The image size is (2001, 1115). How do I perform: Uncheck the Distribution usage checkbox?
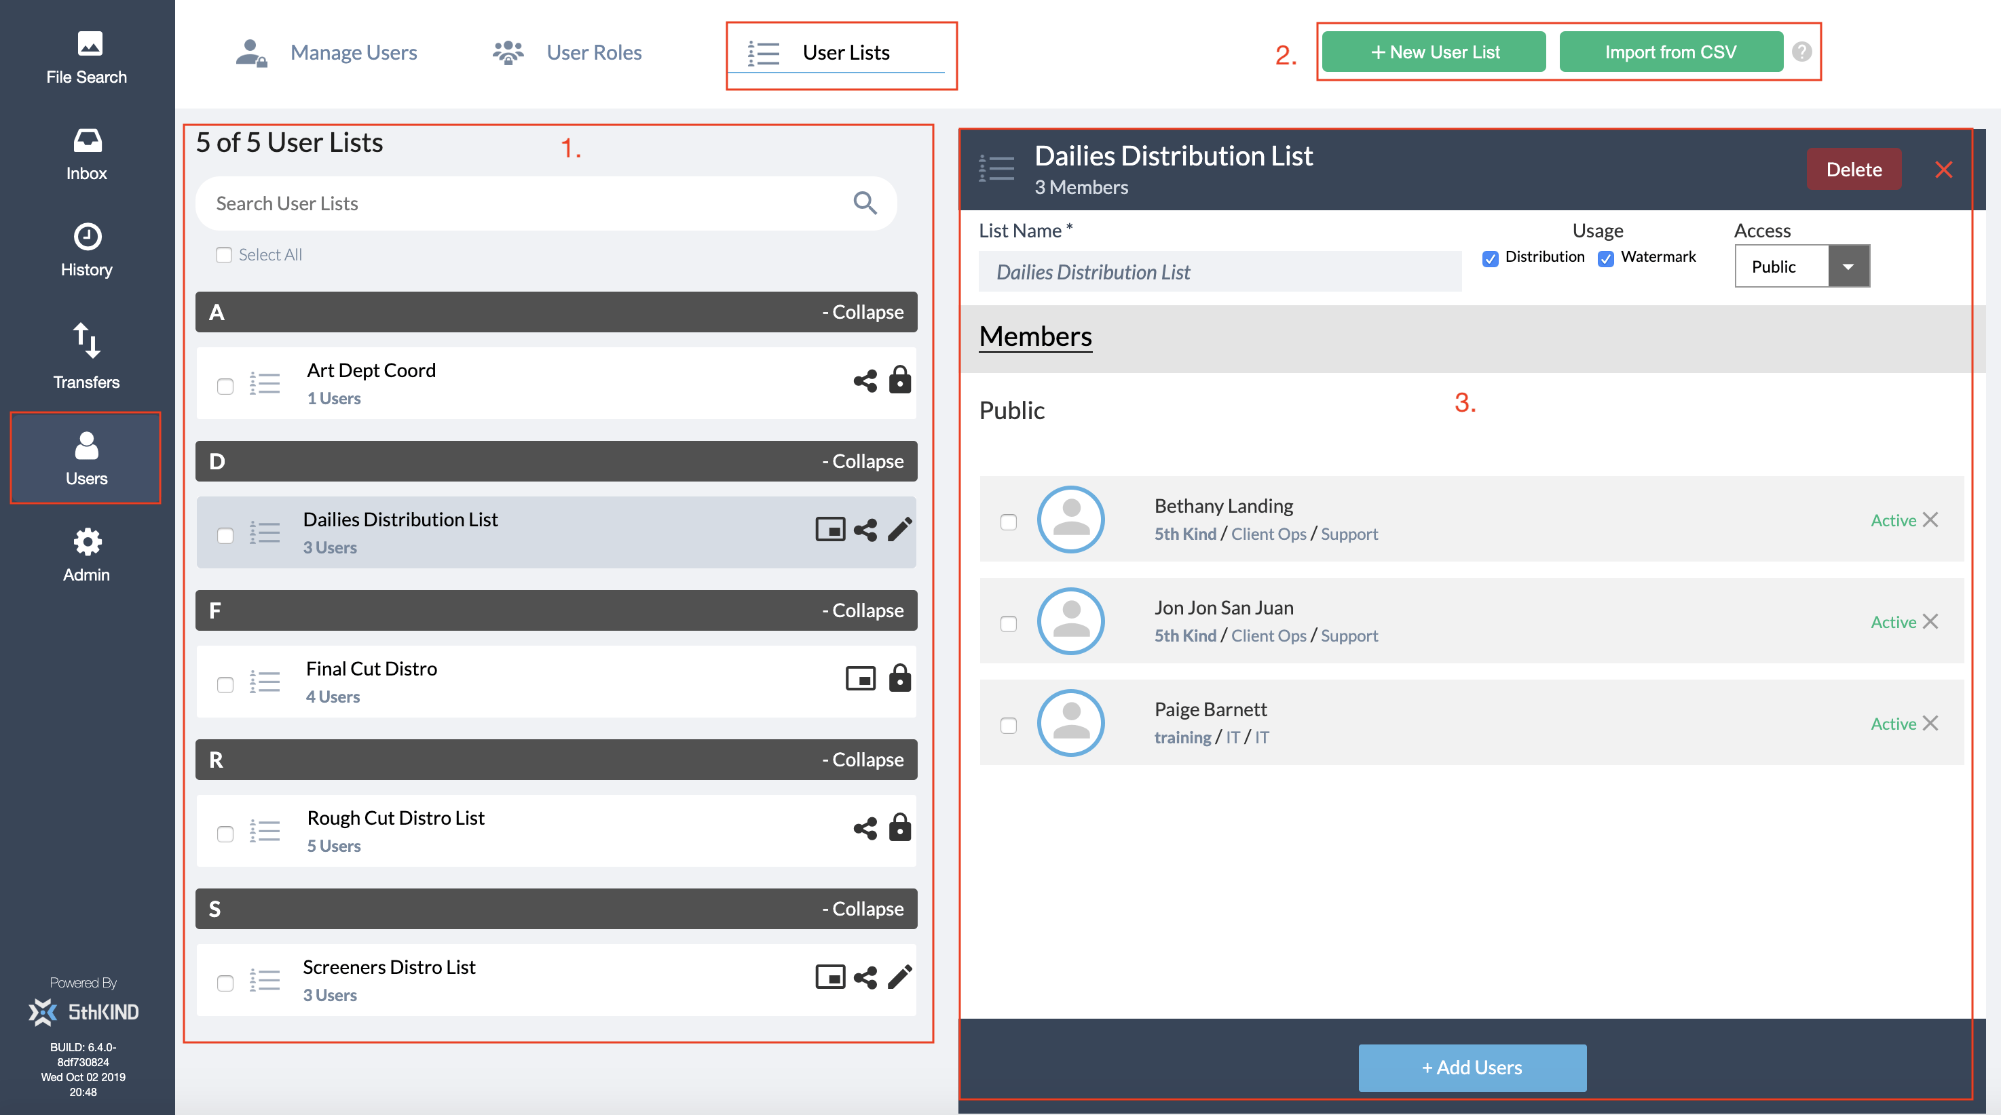click(1490, 258)
